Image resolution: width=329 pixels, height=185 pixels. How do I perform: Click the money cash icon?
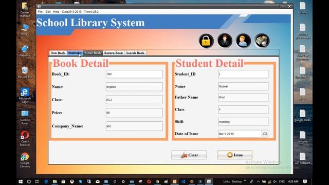tap(262, 41)
